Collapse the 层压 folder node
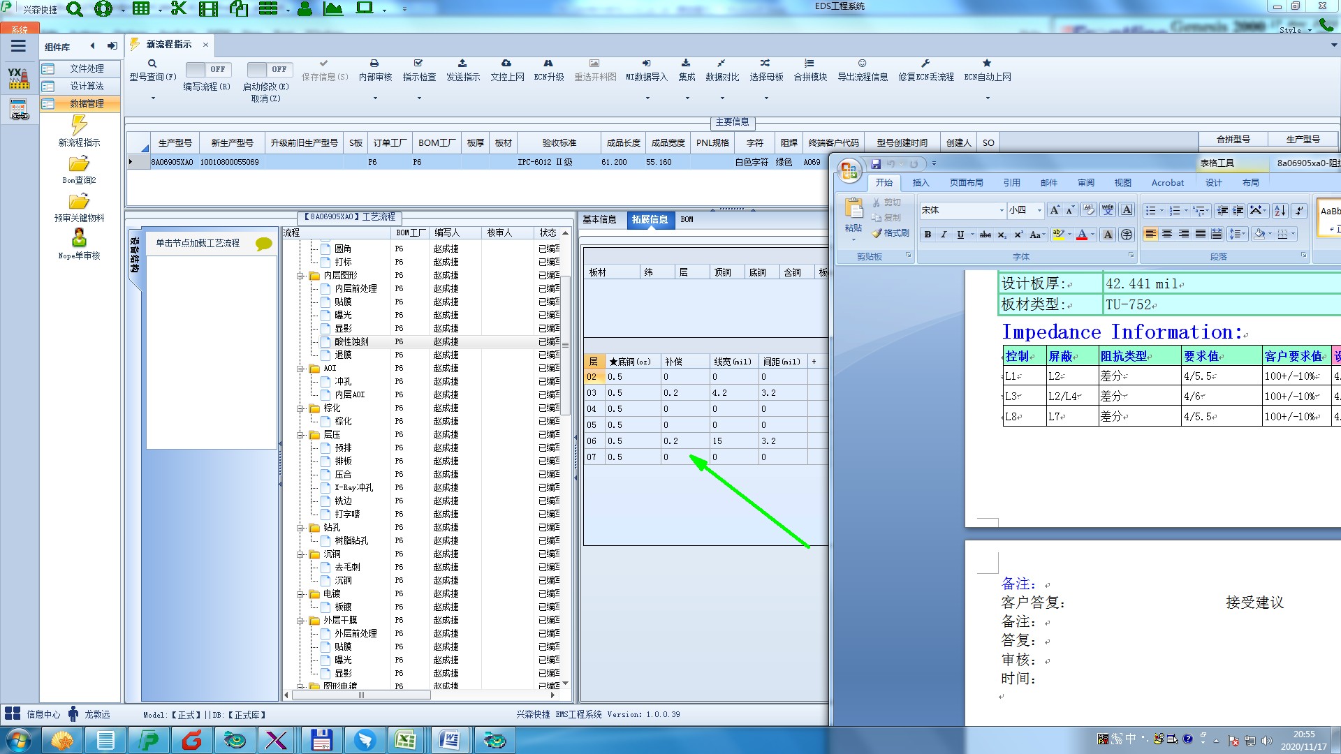 (300, 435)
